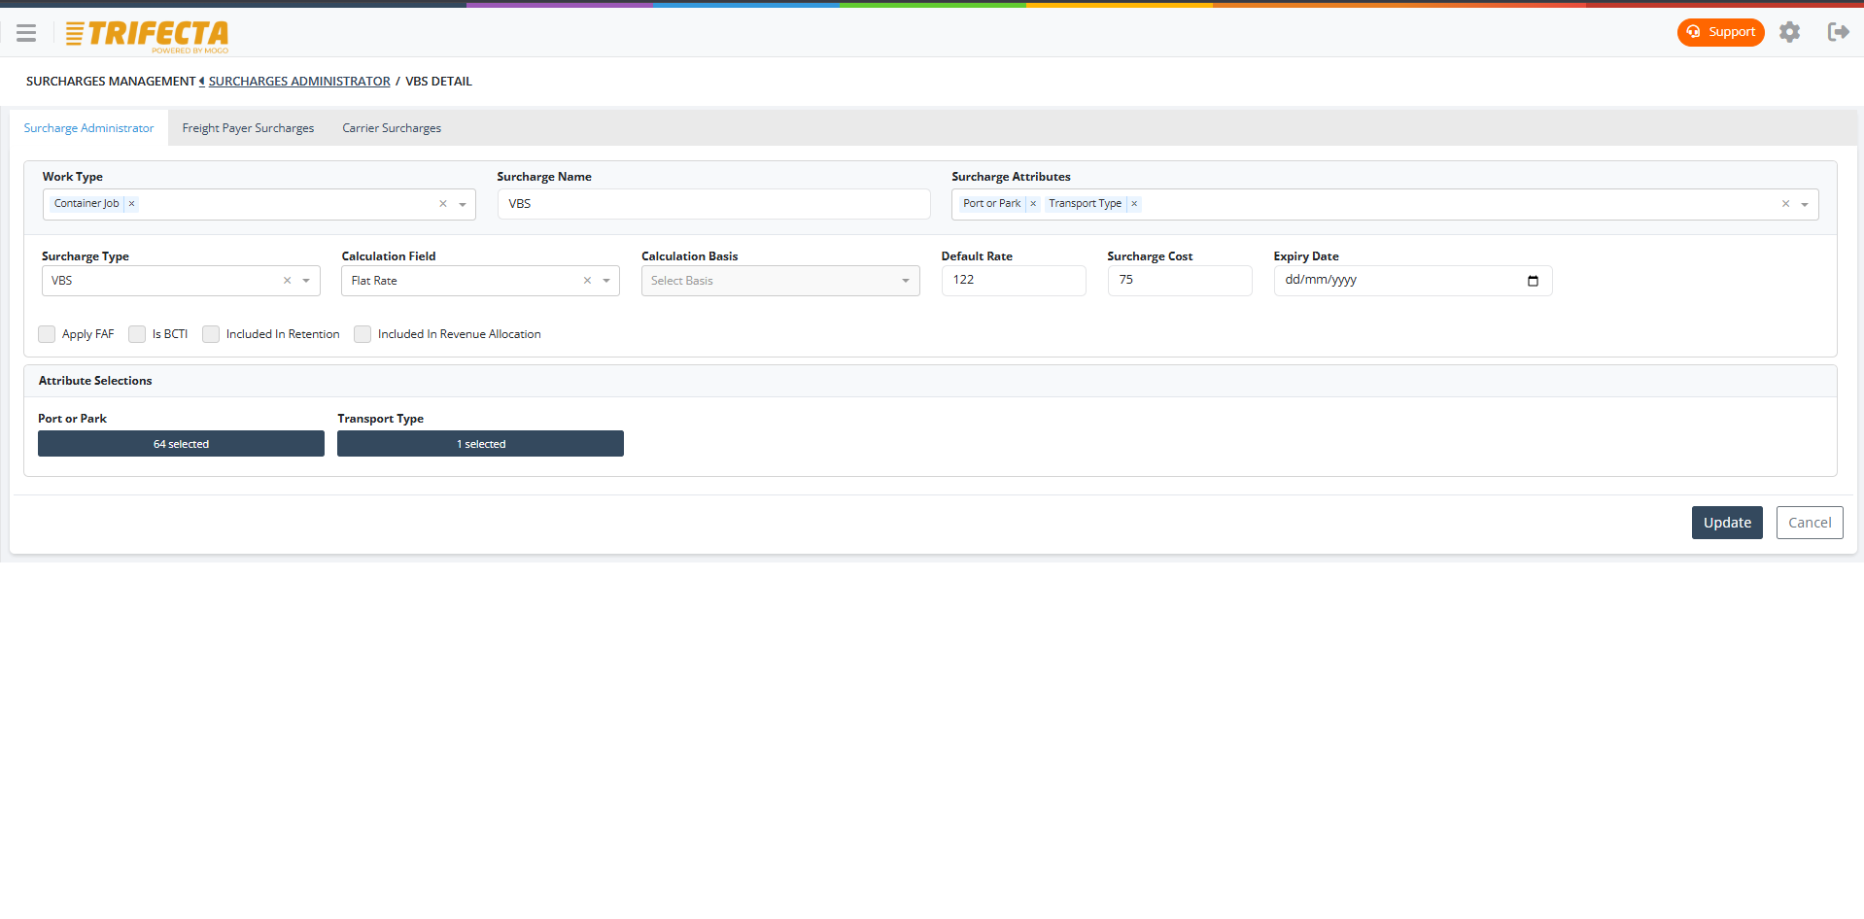
Task: Expand the Surcharge Type dropdown arrow
Action: 306,281
